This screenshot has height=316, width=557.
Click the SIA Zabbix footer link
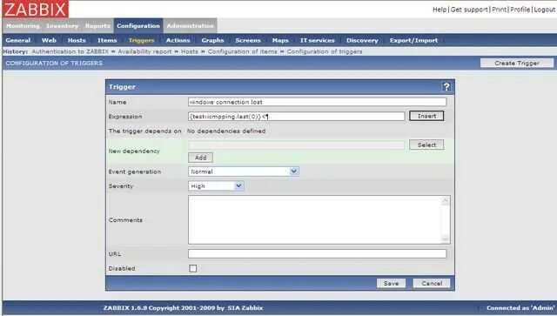(x=245, y=308)
